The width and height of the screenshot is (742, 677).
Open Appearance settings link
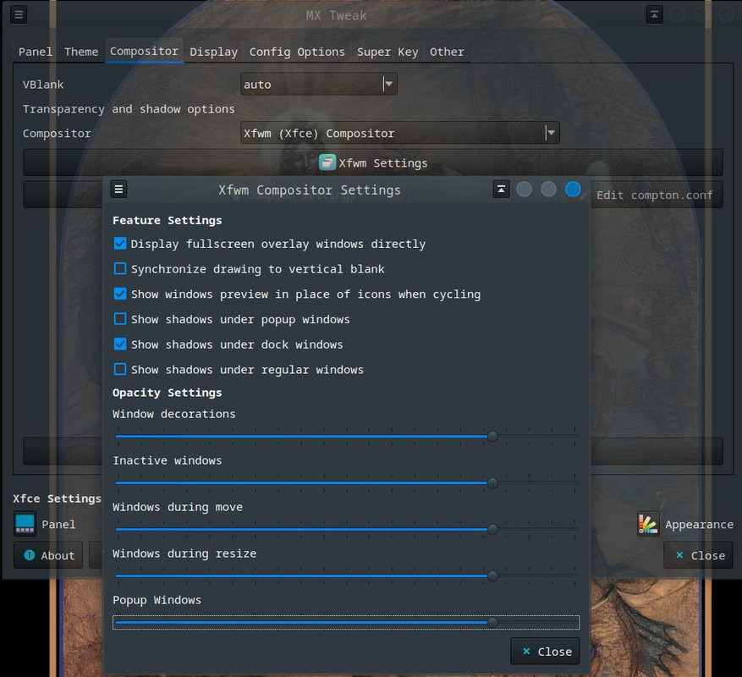coord(699,524)
